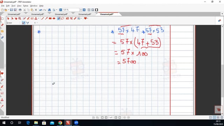Viewport: 224px width, 126px height.
Task: Open a file with the folder icon
Action: (x=6, y=10)
